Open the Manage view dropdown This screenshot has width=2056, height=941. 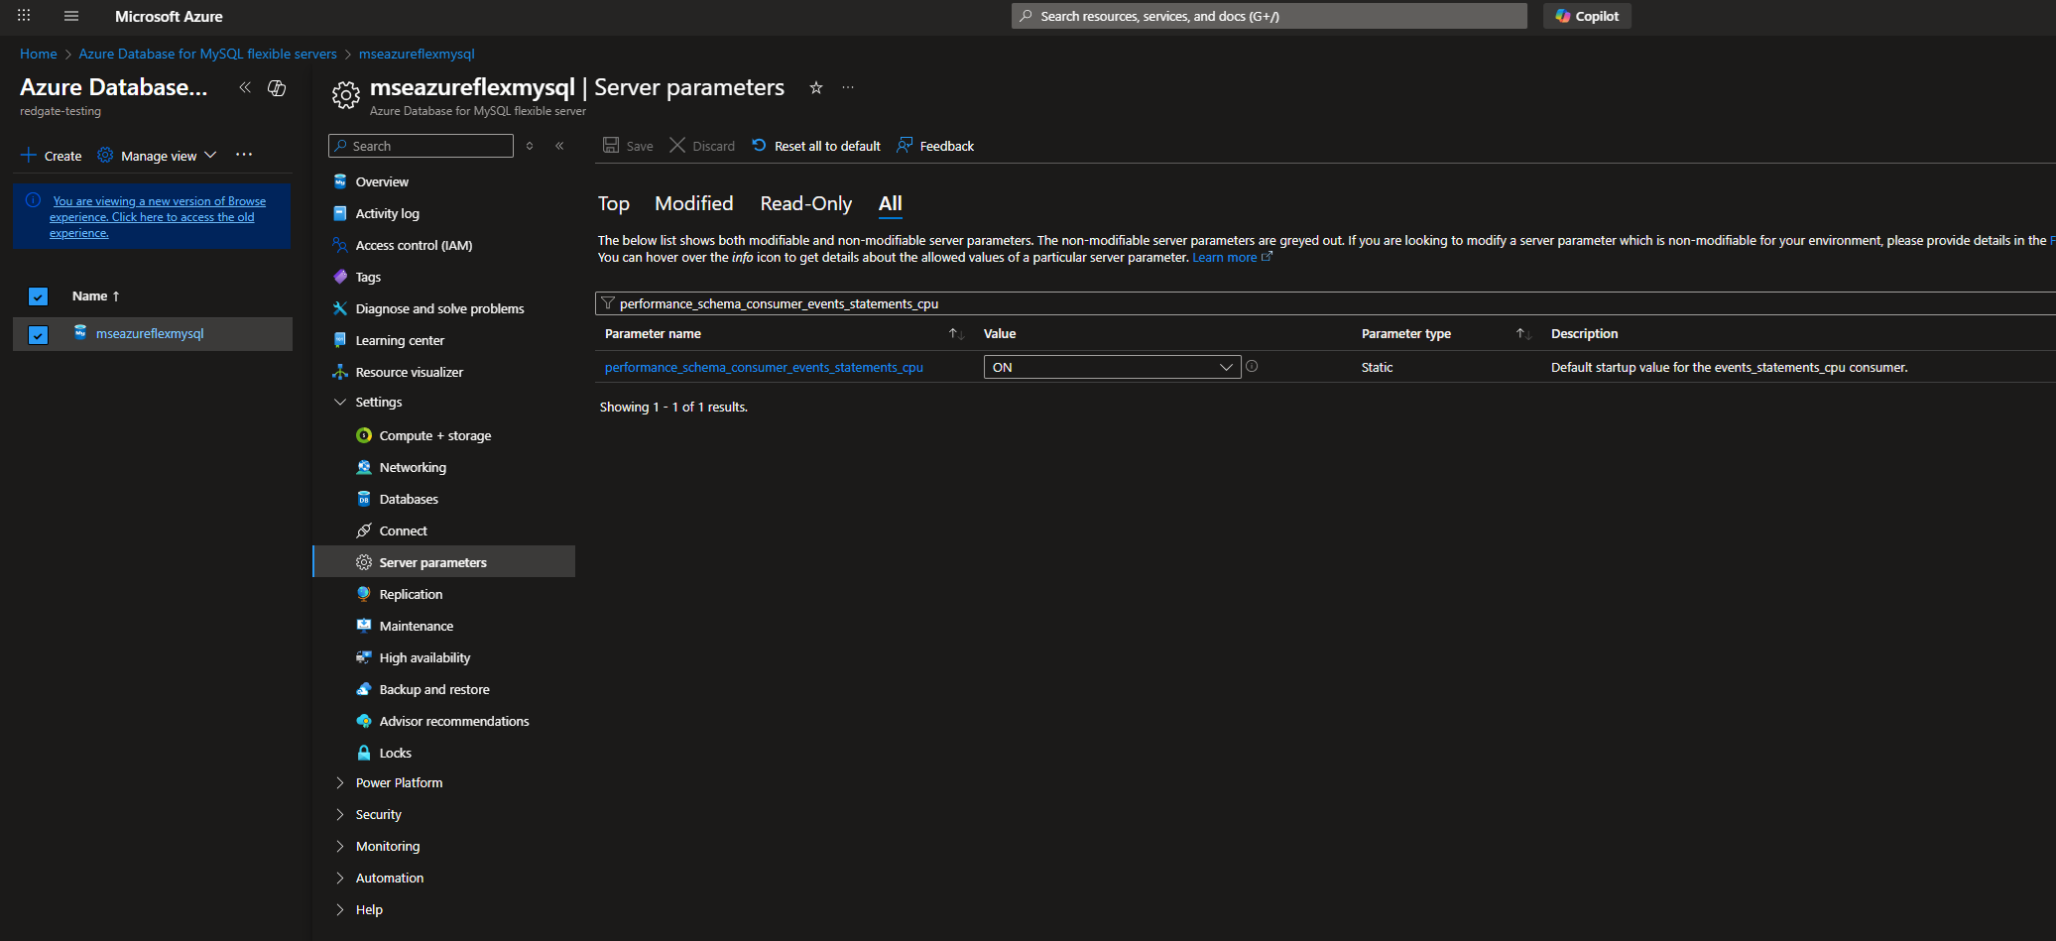click(159, 156)
